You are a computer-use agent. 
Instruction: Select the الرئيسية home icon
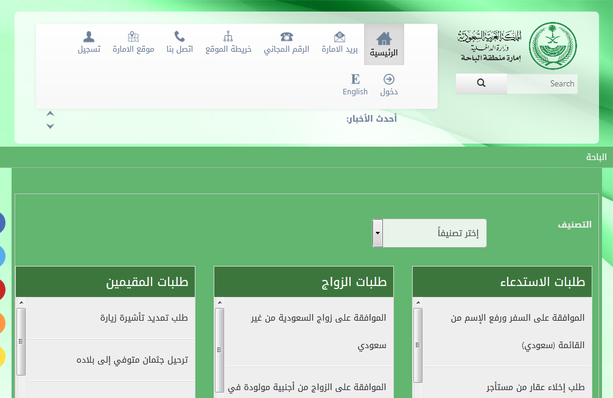point(383,38)
